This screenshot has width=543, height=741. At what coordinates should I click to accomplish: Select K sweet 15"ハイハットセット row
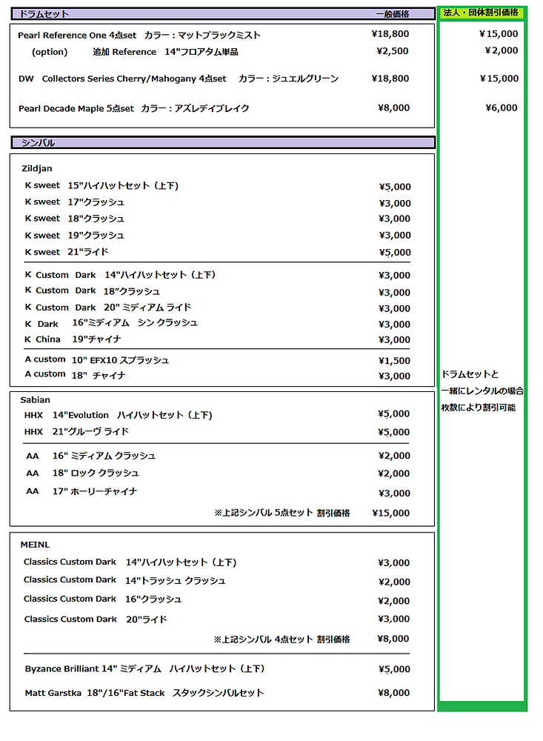[x=101, y=186]
